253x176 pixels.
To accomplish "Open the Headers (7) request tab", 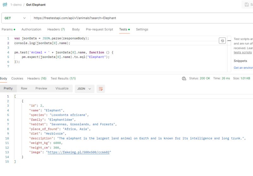I will pos(56,29).
